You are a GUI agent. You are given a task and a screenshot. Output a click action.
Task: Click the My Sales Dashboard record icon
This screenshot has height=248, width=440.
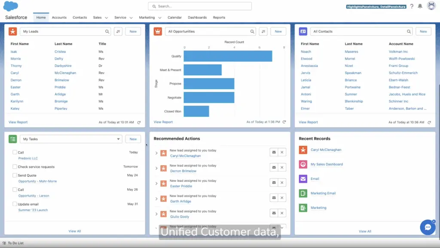[303, 164]
